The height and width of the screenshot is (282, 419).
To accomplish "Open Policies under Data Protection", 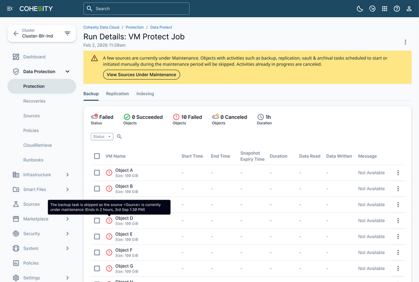I will tap(31, 130).
